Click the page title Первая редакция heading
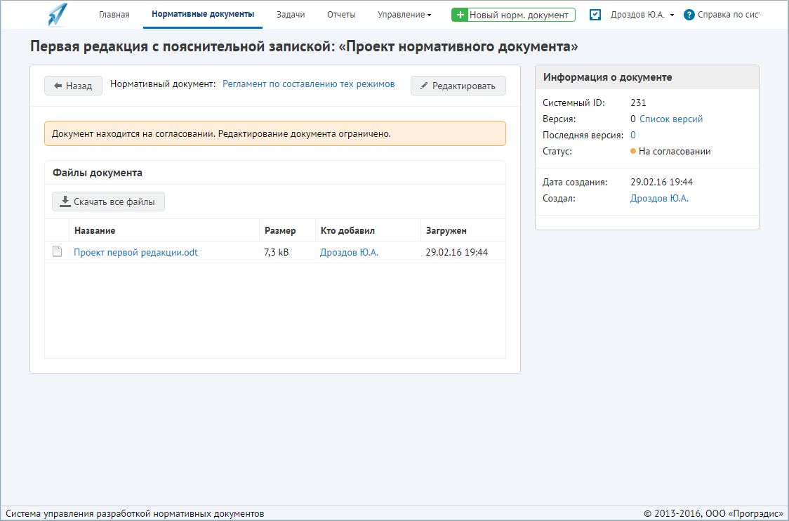The width and height of the screenshot is (789, 521). [x=304, y=46]
